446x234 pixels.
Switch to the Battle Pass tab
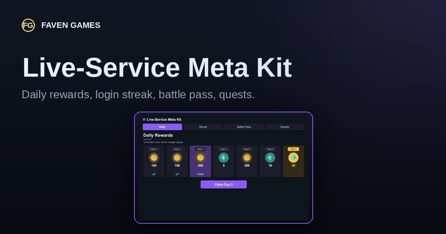pyautogui.click(x=244, y=127)
